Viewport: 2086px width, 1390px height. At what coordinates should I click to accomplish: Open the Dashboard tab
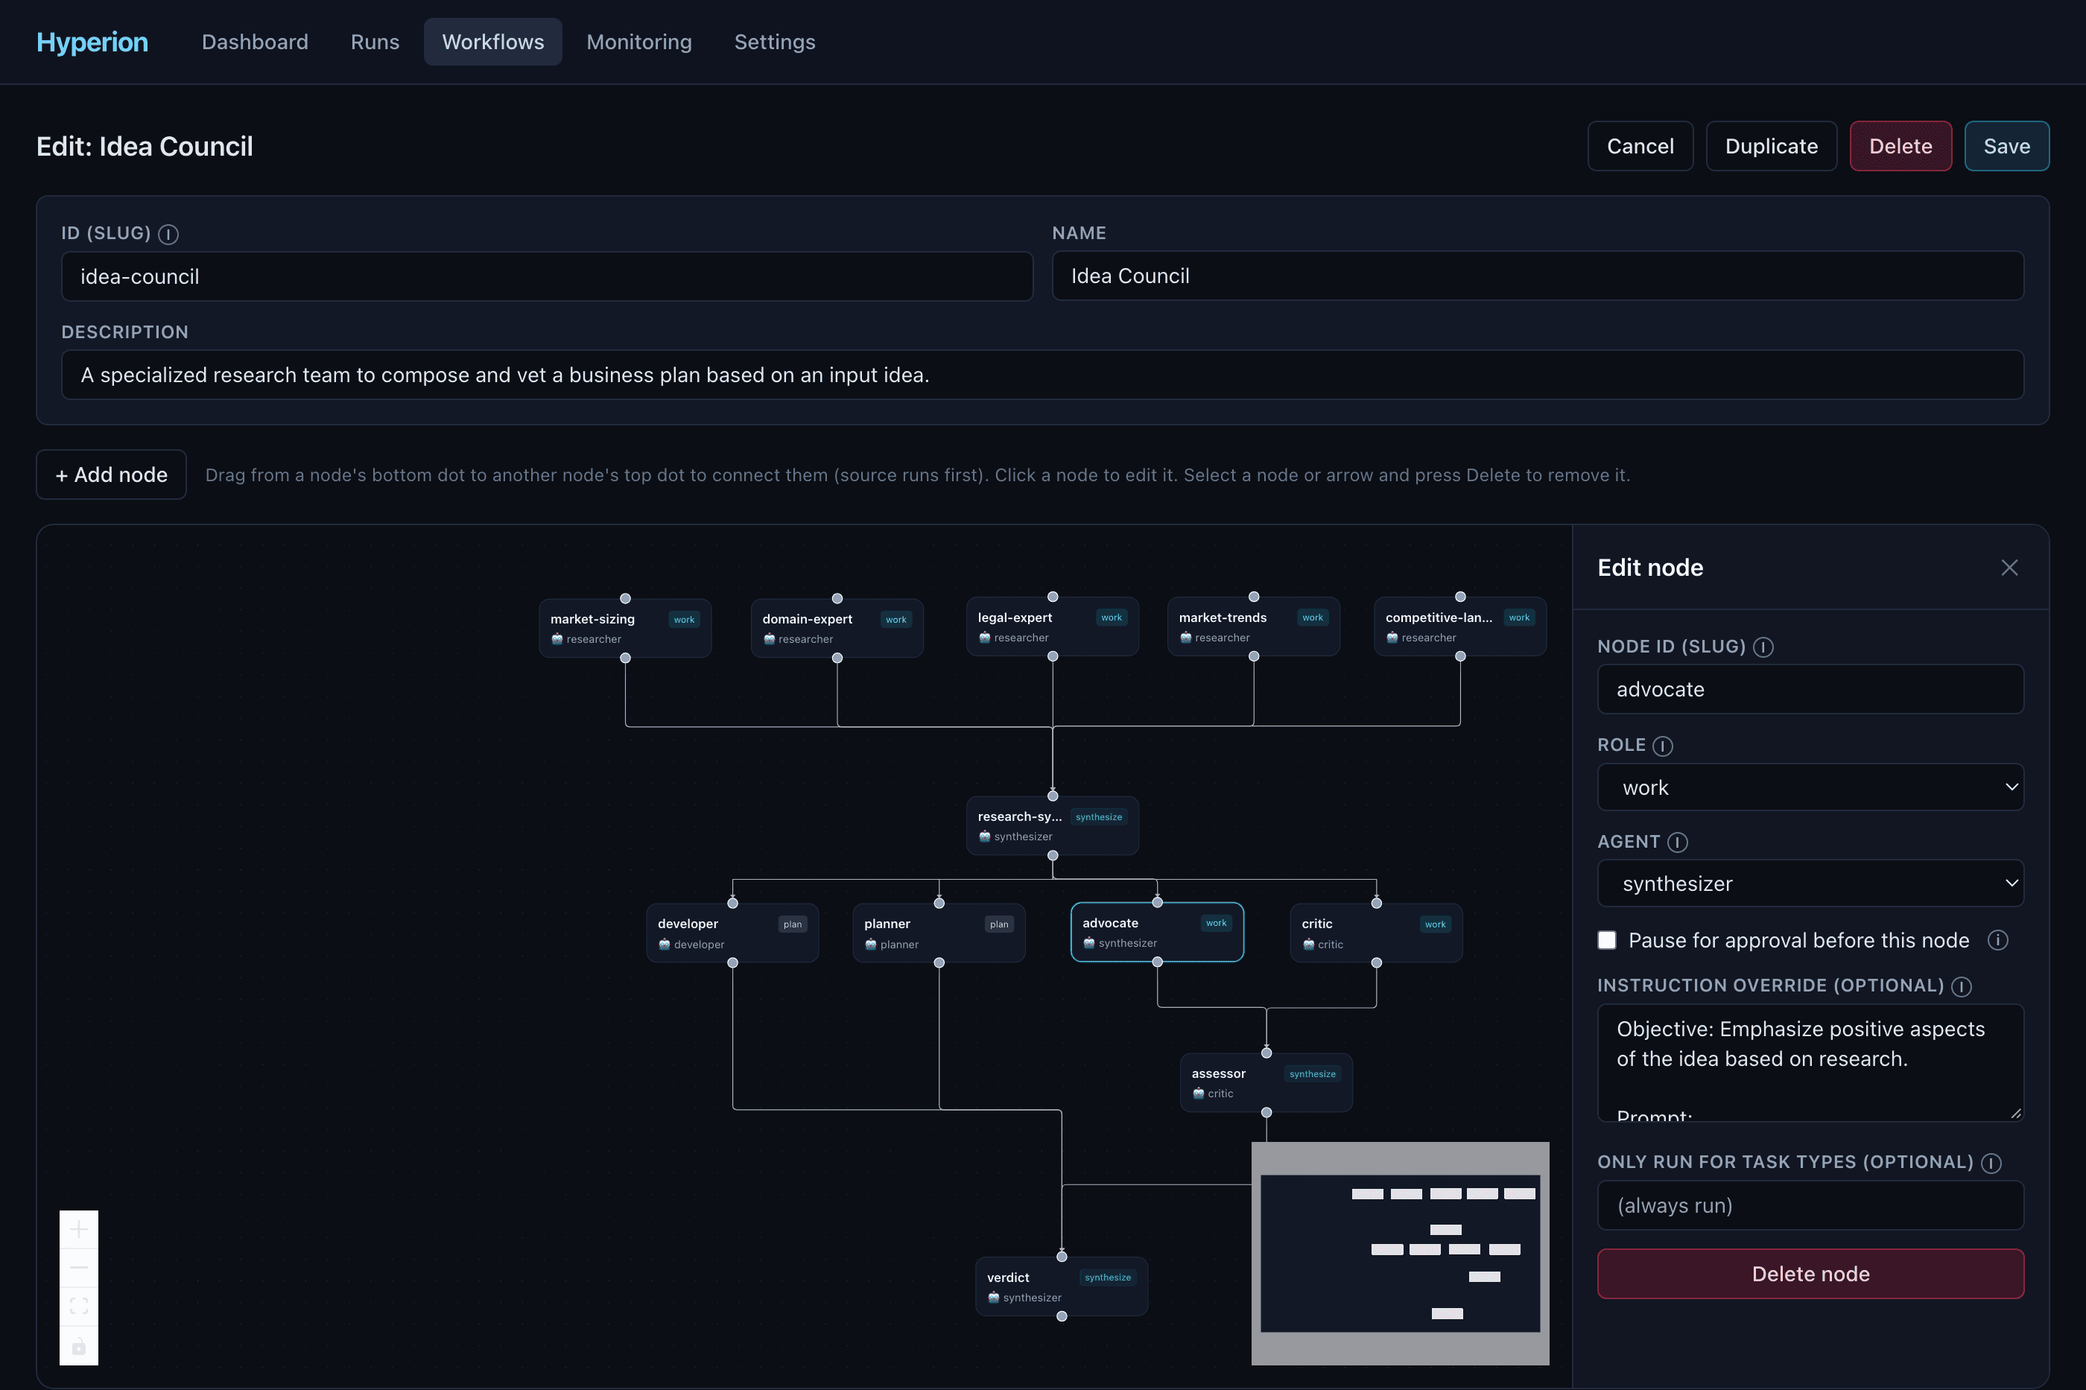pos(256,42)
